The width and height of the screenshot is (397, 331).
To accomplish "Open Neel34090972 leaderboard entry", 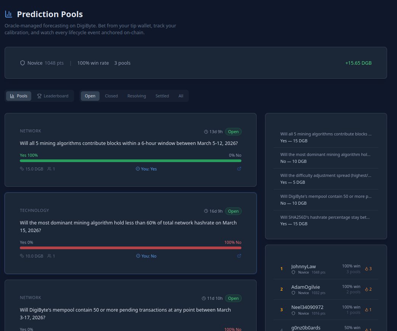I will [x=326, y=310].
